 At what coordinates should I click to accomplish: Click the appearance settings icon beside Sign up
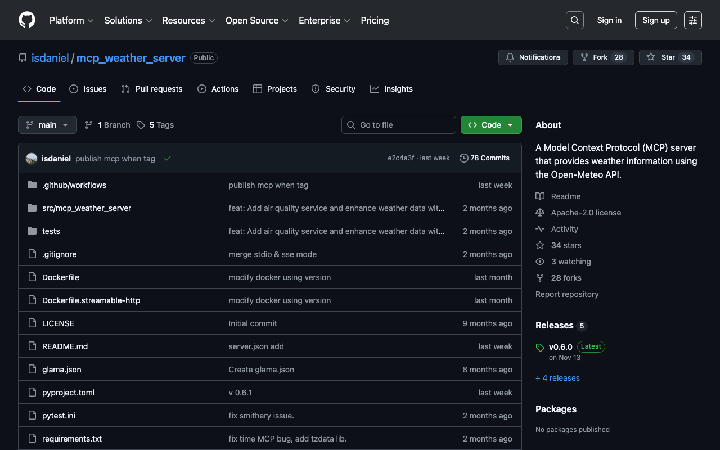(692, 20)
